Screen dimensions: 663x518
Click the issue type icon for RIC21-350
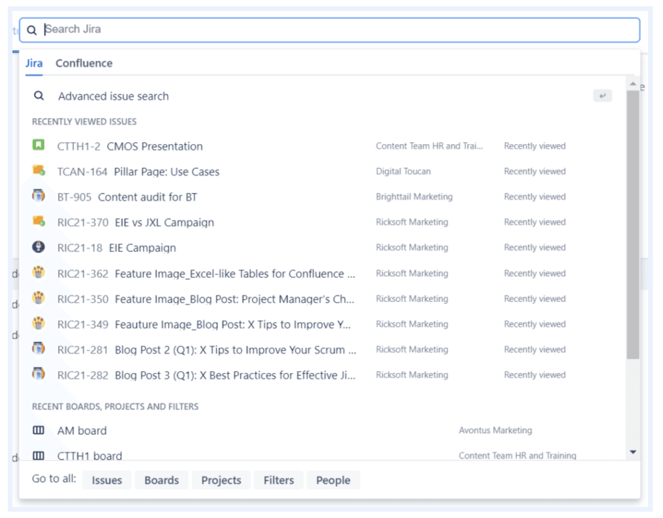[x=38, y=298]
